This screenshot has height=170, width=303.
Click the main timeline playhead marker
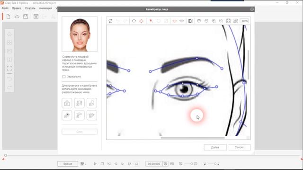(x=6, y=155)
